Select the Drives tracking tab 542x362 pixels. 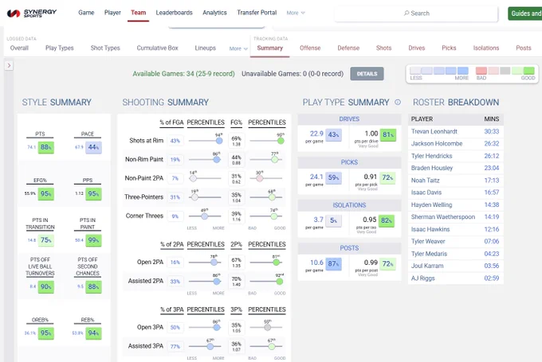[417, 48]
